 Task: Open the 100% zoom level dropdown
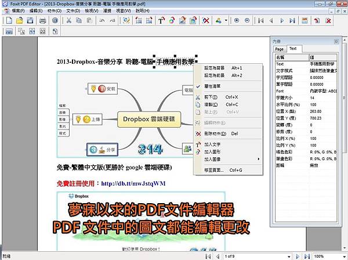[345, 257]
